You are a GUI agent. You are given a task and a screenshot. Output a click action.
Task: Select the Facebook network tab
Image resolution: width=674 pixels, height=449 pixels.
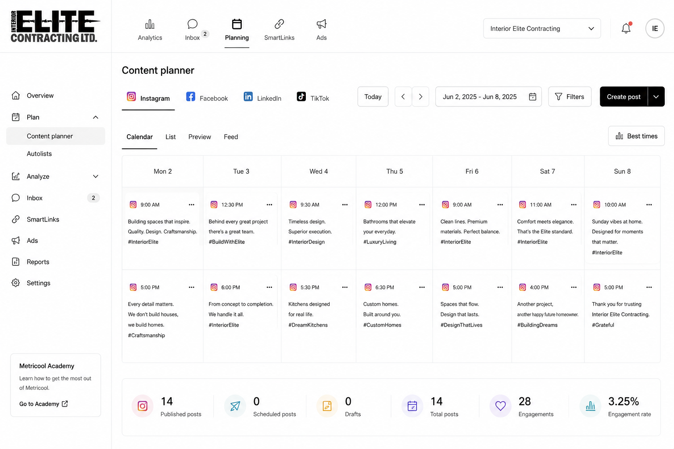click(x=207, y=98)
